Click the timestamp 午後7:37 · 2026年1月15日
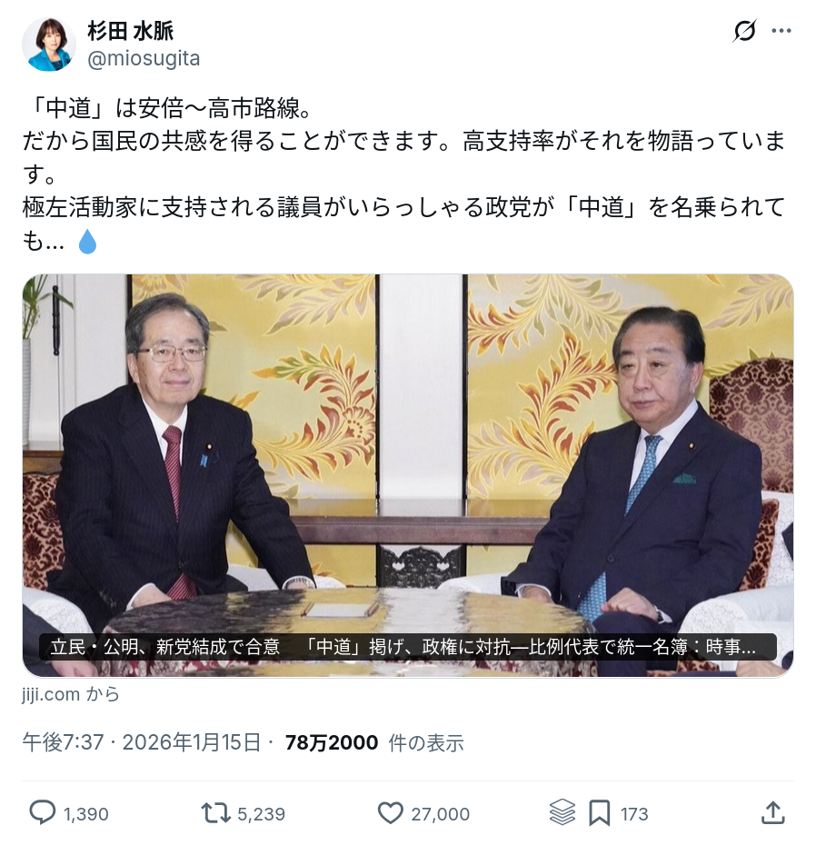816x845 pixels. tap(142, 742)
